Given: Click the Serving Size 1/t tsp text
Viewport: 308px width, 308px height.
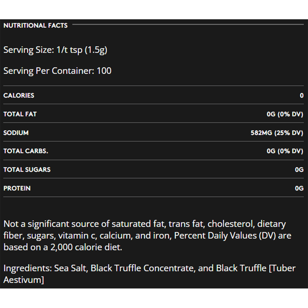Looking at the screenshot, I should (x=55, y=50).
